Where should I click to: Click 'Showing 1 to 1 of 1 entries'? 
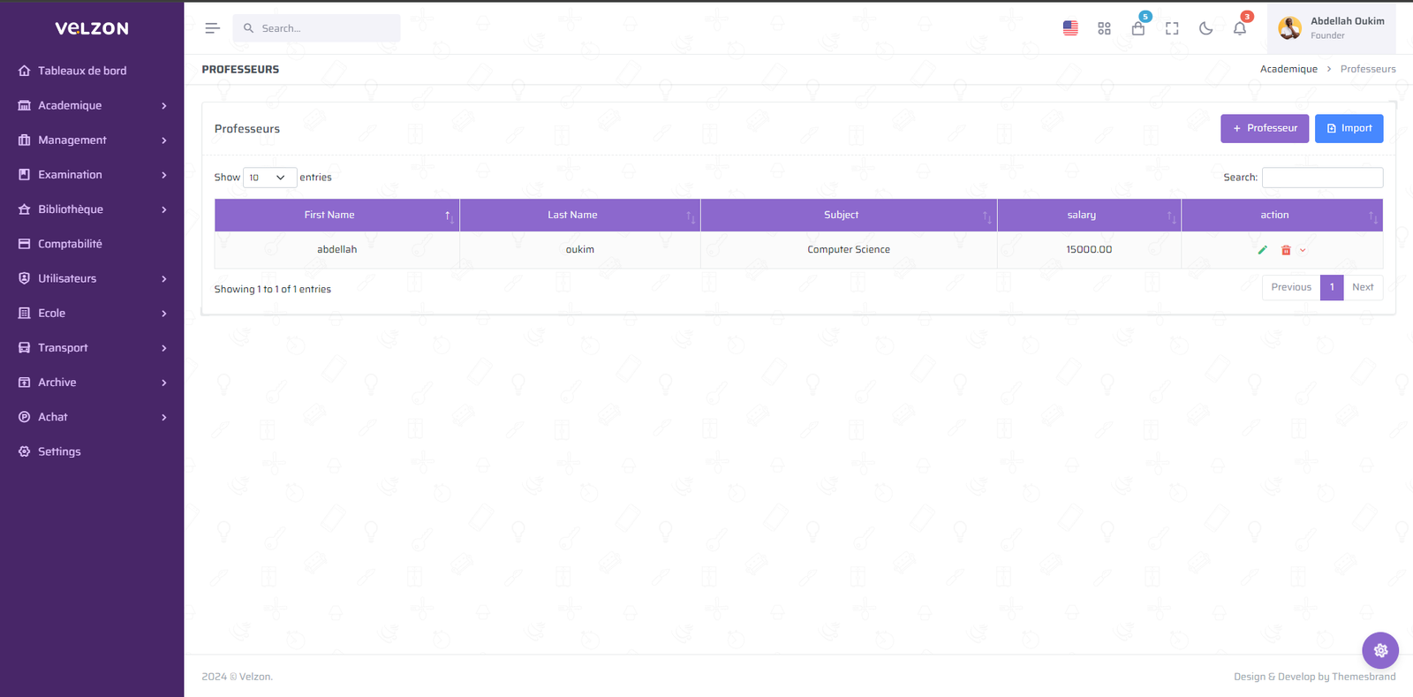click(272, 289)
